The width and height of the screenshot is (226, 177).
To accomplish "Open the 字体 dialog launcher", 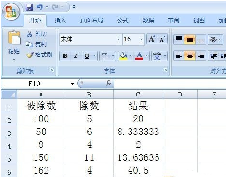I will (166, 70).
